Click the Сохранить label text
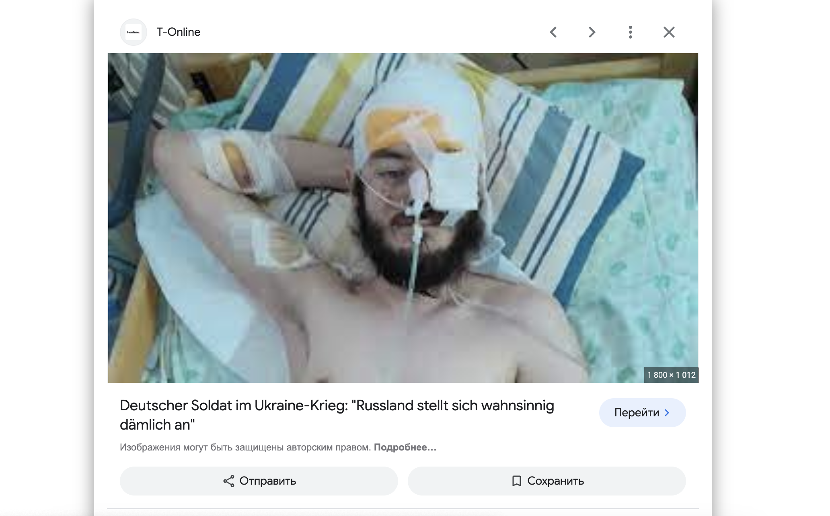830x516 pixels. coord(556,481)
